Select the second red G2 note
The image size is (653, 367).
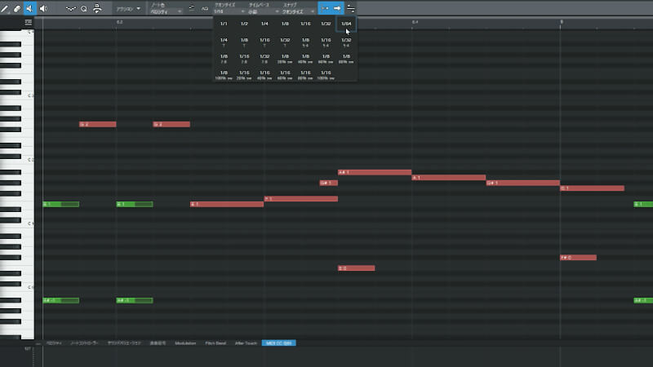(x=171, y=125)
